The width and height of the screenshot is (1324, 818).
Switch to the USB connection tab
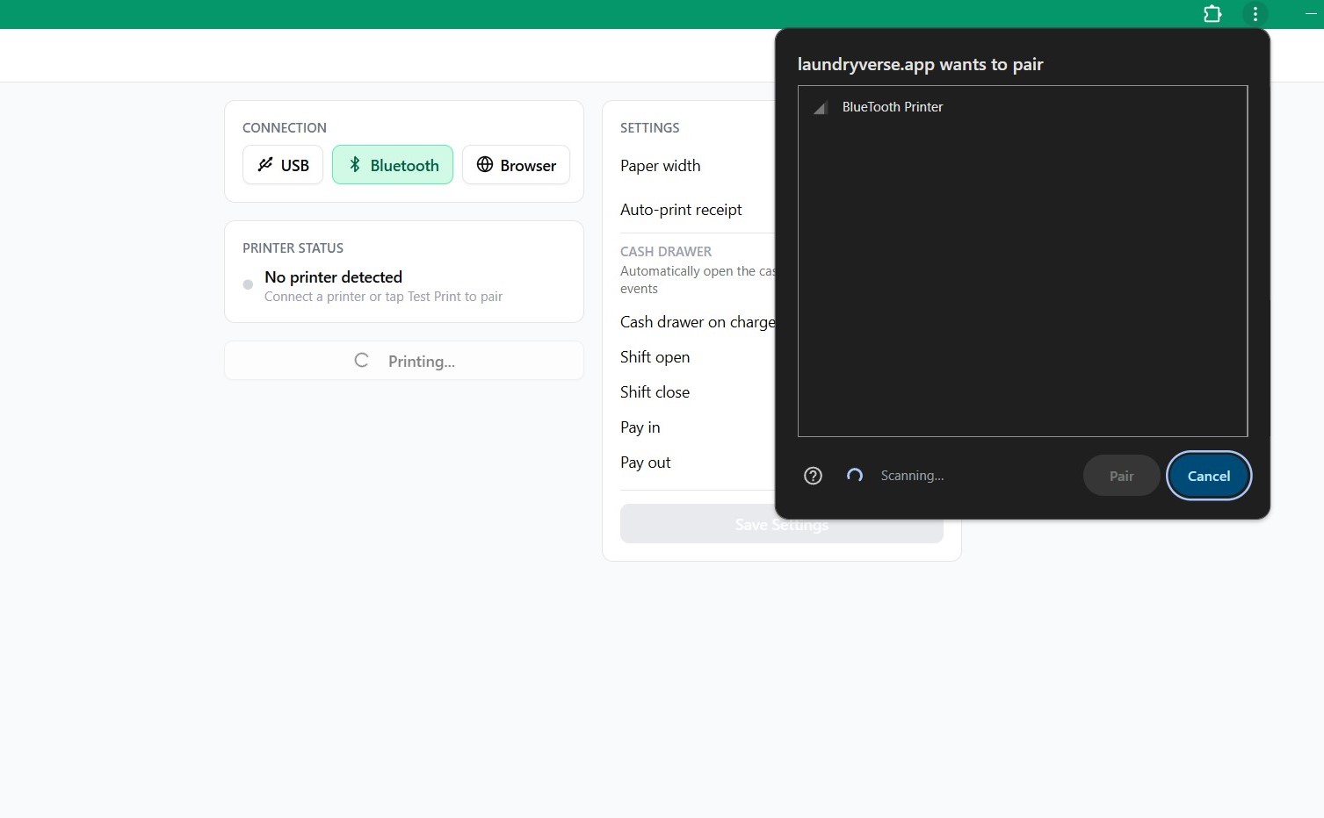(x=282, y=165)
